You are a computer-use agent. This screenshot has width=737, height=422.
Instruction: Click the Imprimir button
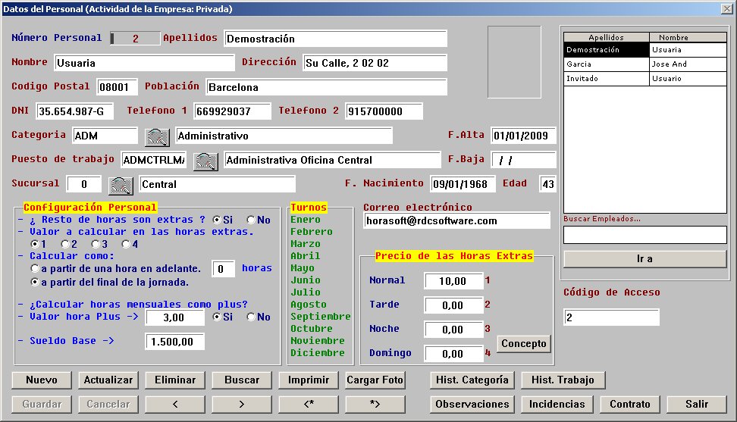click(309, 380)
